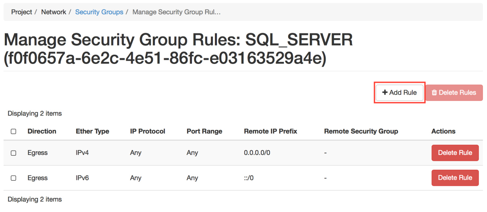Viewport: 487px width, 212px height.
Task: Delete the IPv6 egress rule
Action: point(455,178)
